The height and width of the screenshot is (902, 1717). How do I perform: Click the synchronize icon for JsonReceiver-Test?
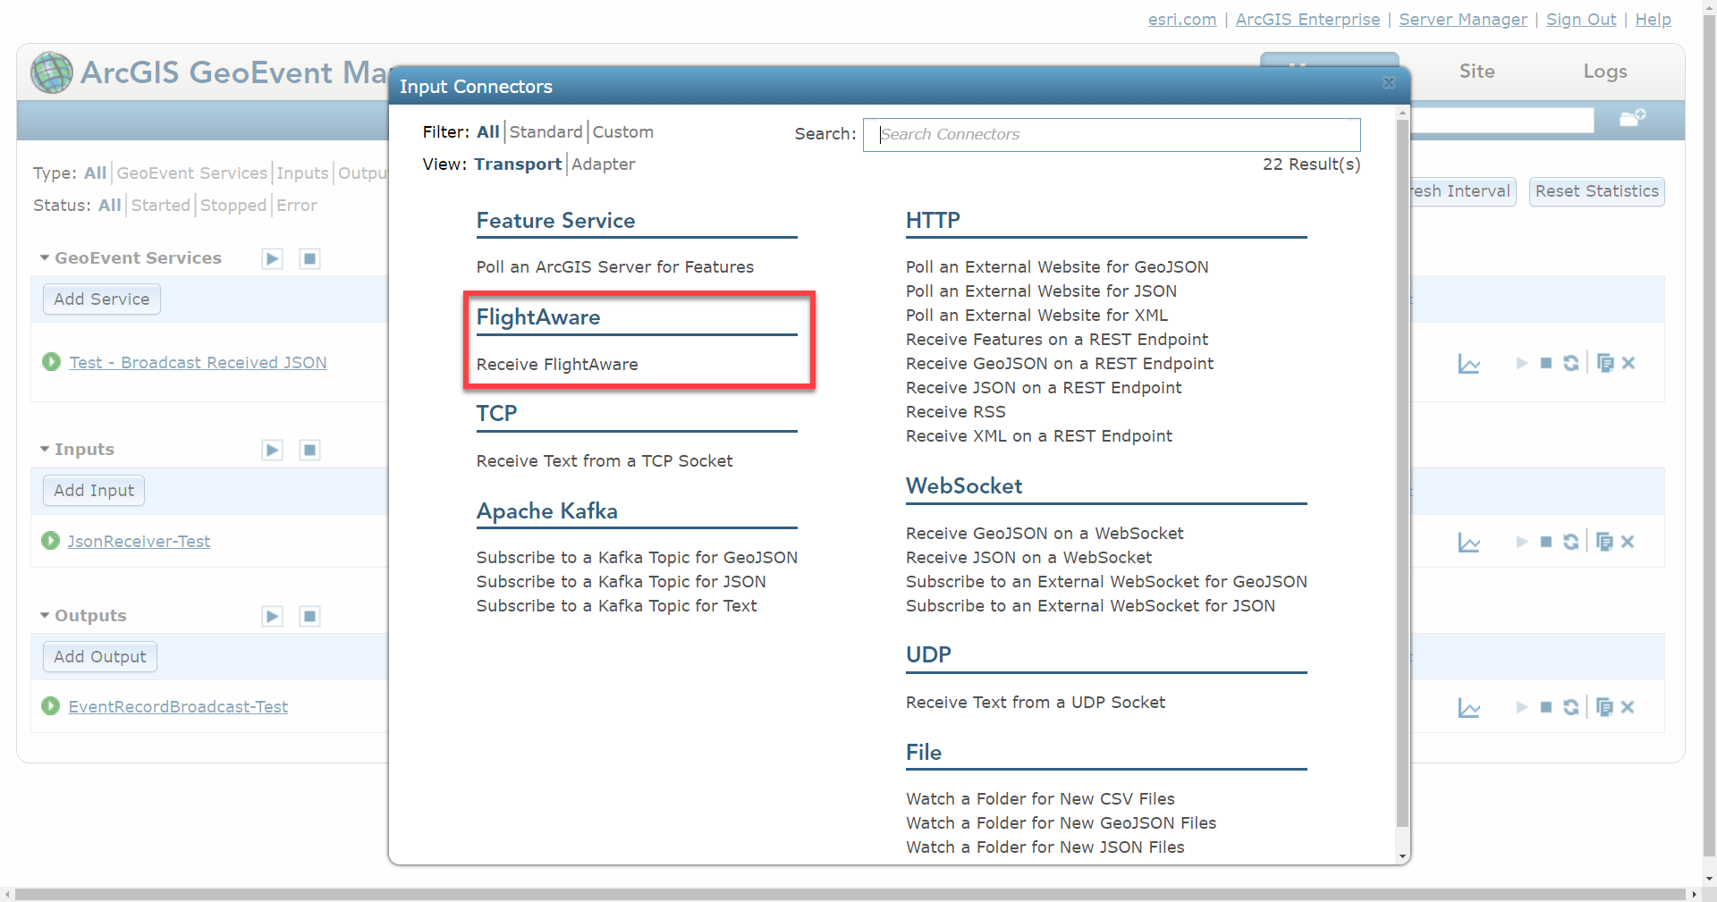point(1572,542)
